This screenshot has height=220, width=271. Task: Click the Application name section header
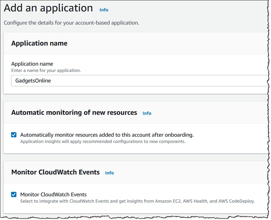tap(39, 43)
